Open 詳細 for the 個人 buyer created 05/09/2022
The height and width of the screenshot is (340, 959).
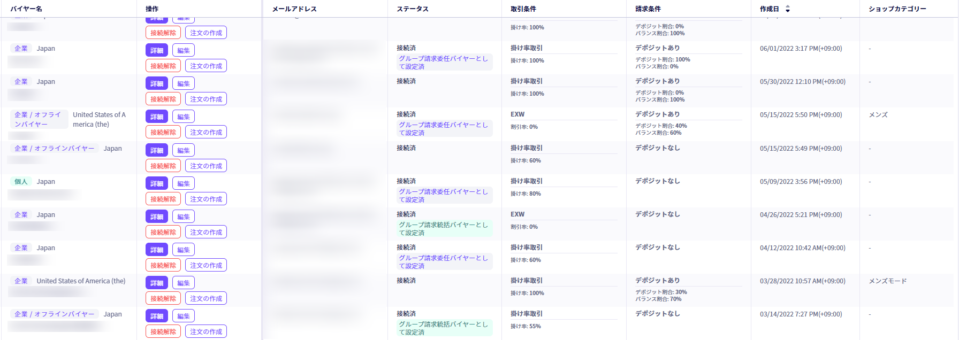click(x=157, y=183)
